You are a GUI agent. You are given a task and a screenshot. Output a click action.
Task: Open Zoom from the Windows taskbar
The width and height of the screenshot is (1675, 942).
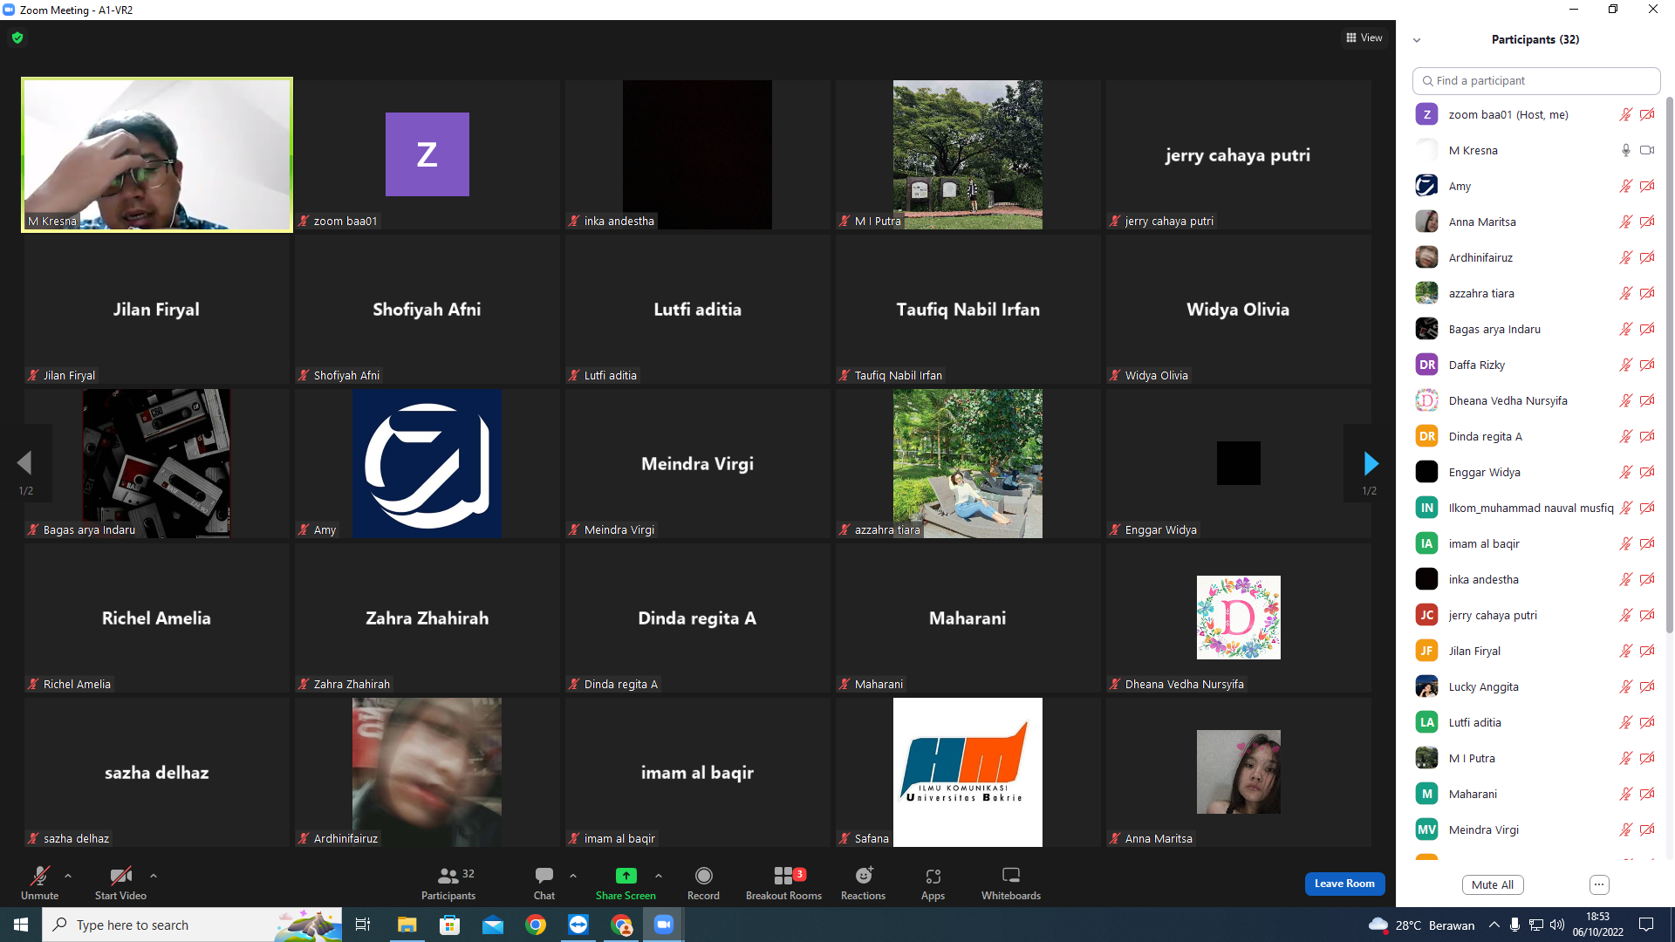[x=664, y=925]
